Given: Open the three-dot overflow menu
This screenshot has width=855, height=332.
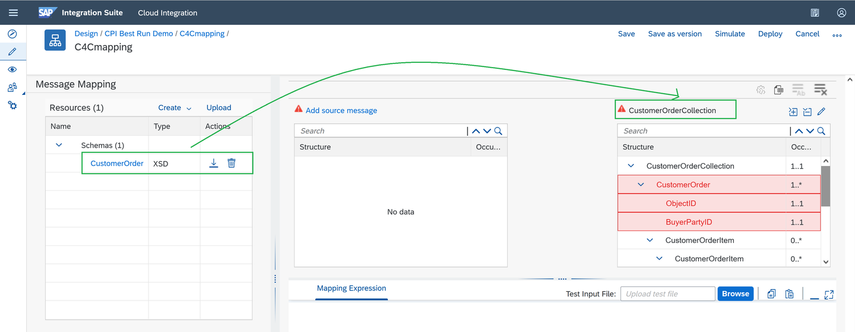Looking at the screenshot, I should click(837, 35).
